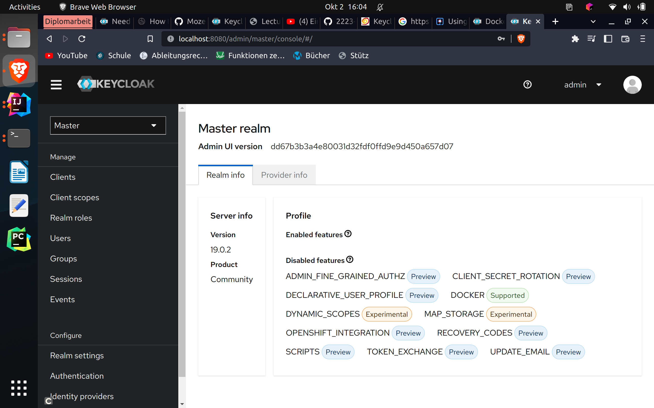Open the Keycloak navigation hamburger menu
Screen dimensions: 654x408
coord(56,84)
